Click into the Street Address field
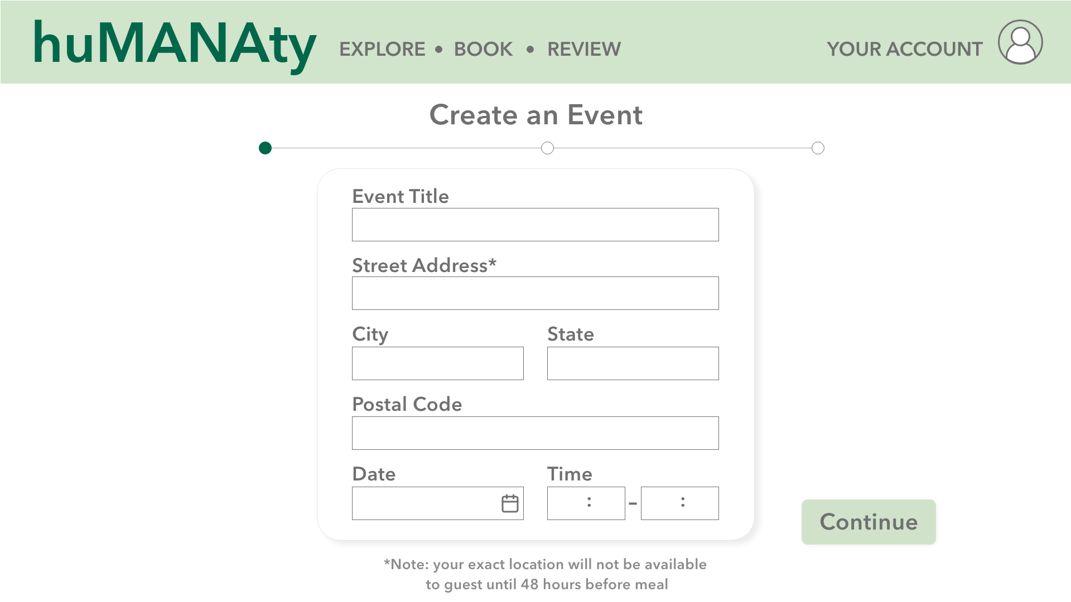Screen dimensions: 1071x602 pyautogui.click(x=535, y=293)
